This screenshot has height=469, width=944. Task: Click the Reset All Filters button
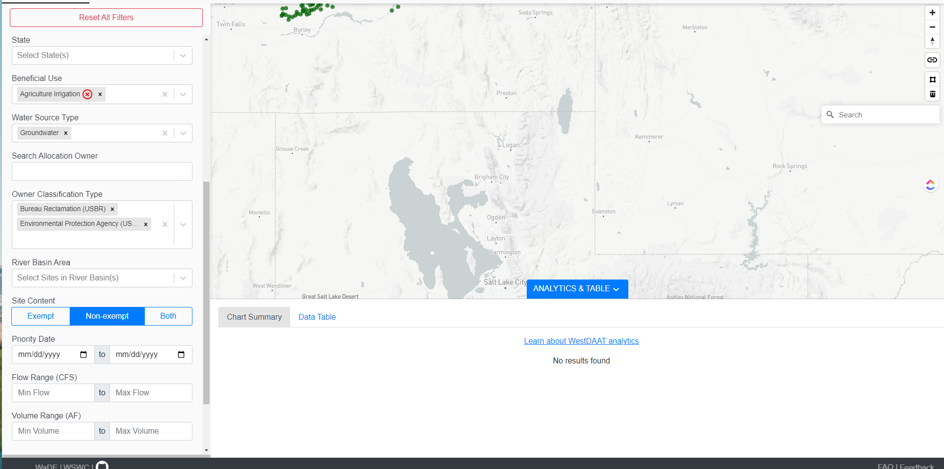[106, 17]
